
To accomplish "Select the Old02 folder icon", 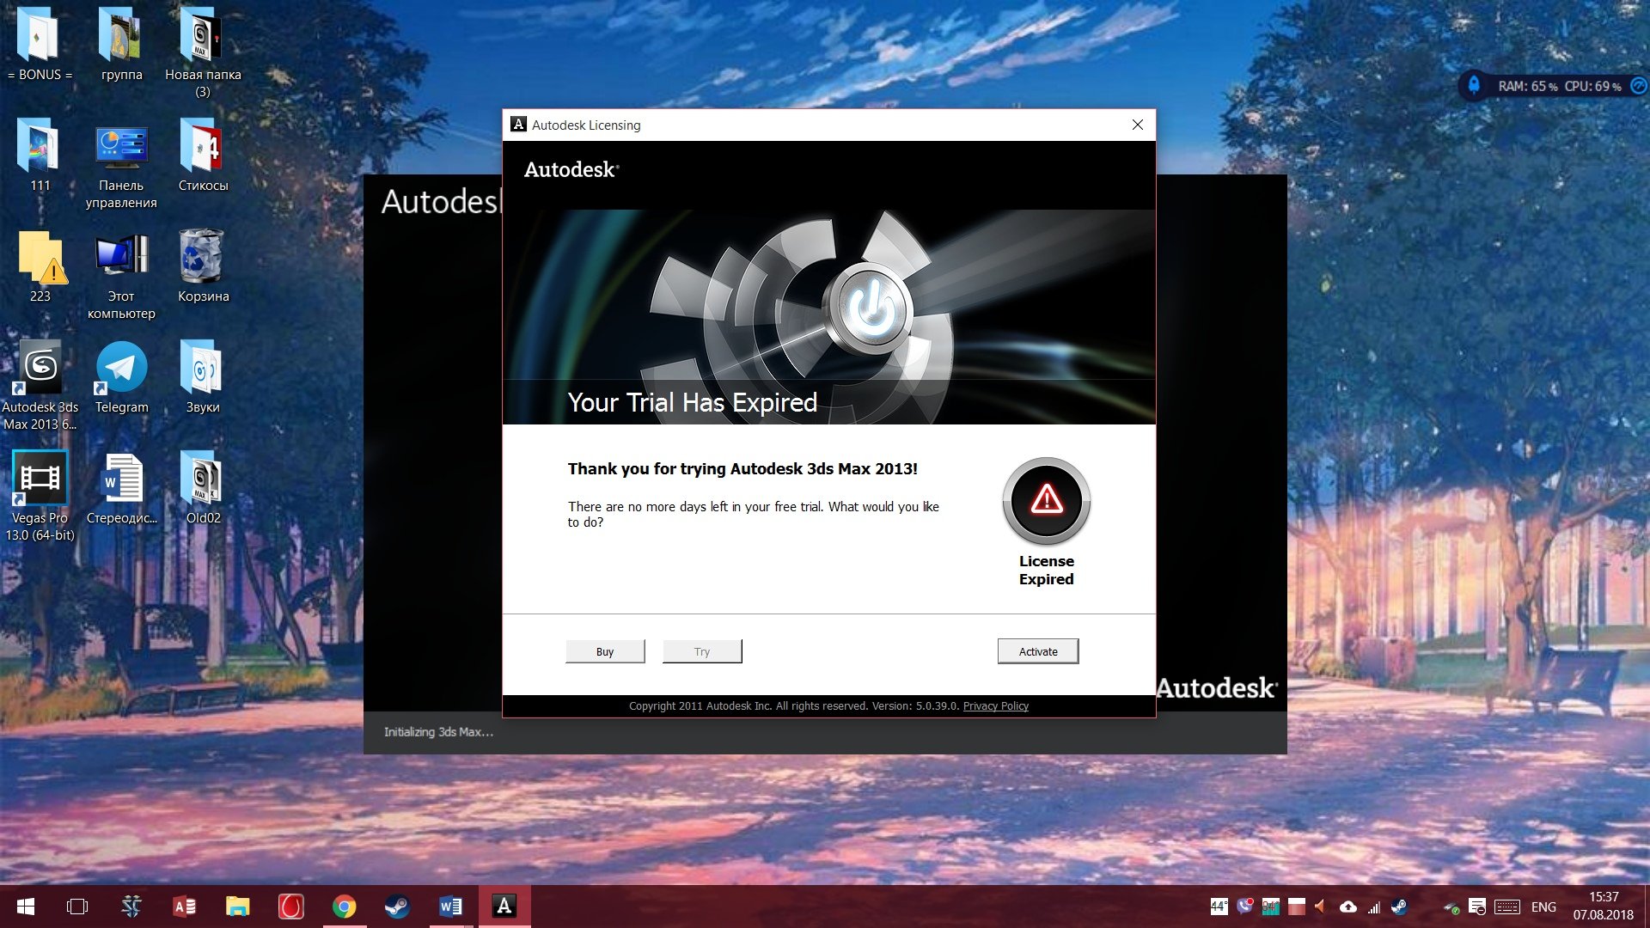I will [x=203, y=488].
